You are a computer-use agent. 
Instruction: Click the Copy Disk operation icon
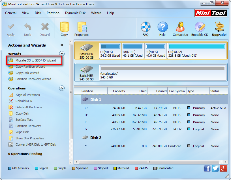pyautogui.click(x=11, y=113)
